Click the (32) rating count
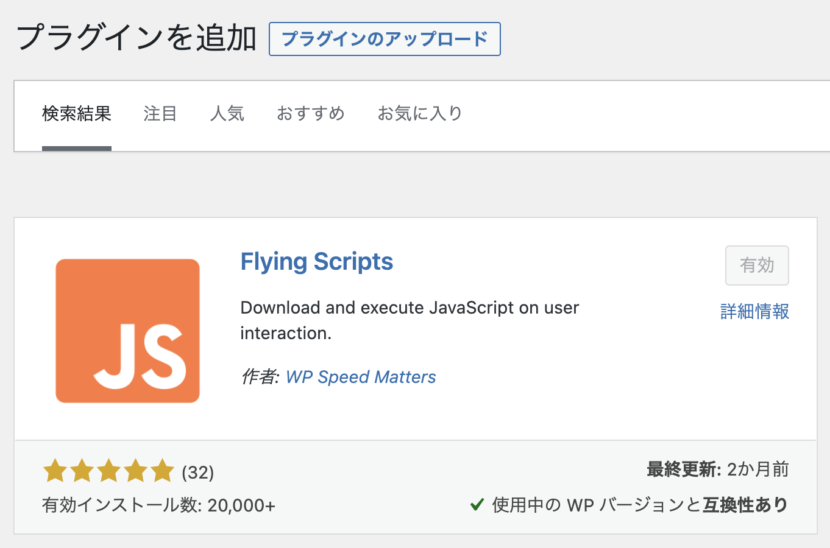Viewport: 830px width, 548px height. click(x=198, y=472)
